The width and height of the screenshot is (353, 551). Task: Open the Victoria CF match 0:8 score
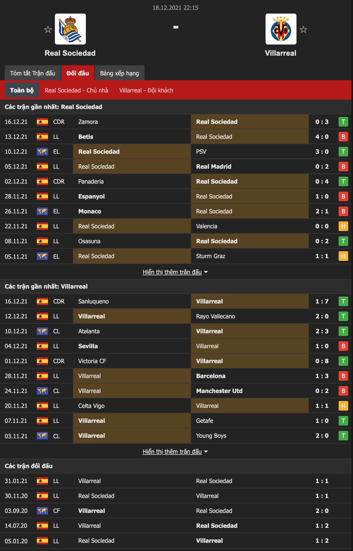[x=322, y=361]
